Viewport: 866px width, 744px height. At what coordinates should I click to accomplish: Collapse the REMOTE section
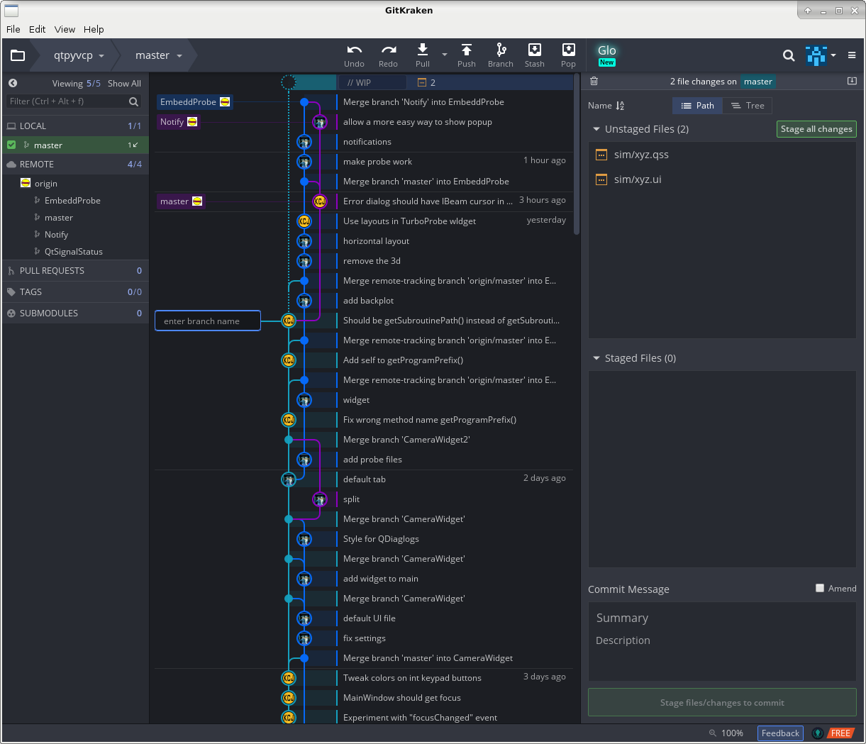(x=75, y=164)
